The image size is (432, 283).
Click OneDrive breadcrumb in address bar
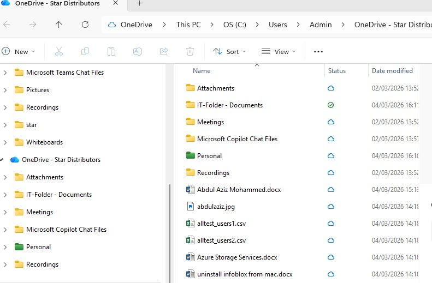[137, 25]
